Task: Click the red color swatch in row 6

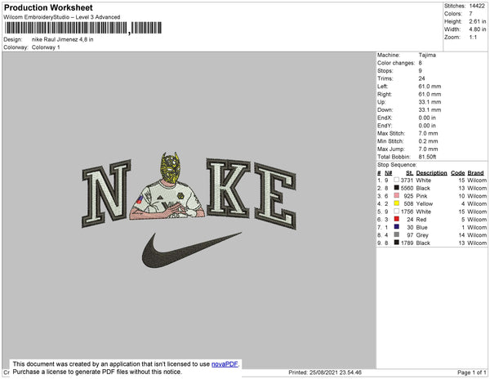Action: tap(397, 219)
